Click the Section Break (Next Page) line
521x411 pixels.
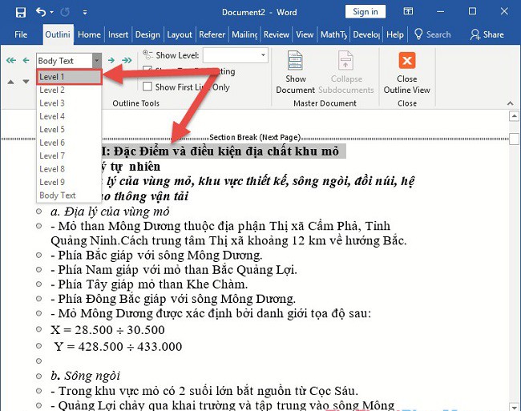click(x=255, y=138)
